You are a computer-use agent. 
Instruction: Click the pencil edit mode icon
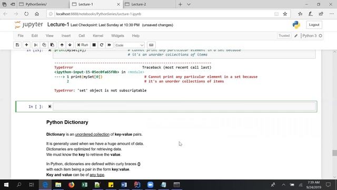pyautogui.click(x=296, y=36)
